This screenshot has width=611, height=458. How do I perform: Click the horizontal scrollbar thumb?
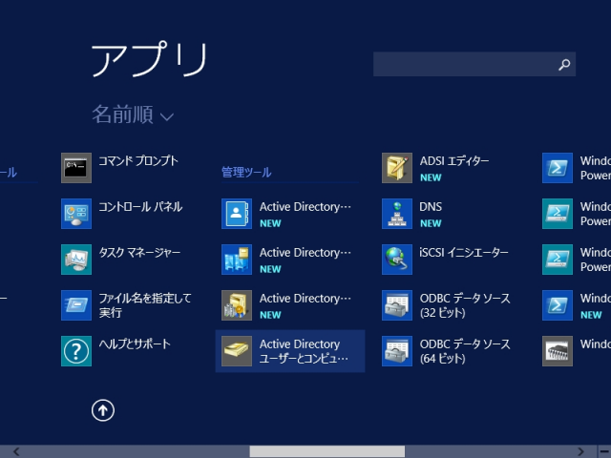point(327,451)
